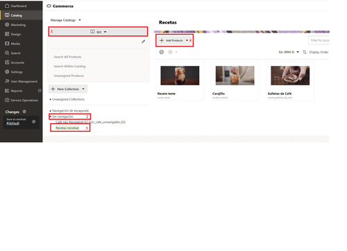This screenshot has height=251, width=347.
Task: Click the Manage Catalogs label
Action: (x=63, y=20)
